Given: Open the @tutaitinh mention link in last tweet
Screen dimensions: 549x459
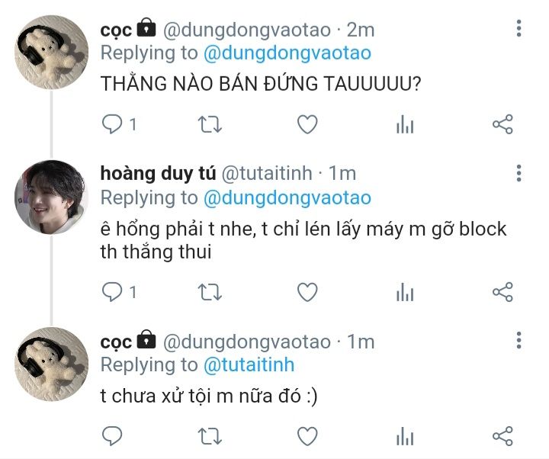Looking at the screenshot, I should [249, 364].
